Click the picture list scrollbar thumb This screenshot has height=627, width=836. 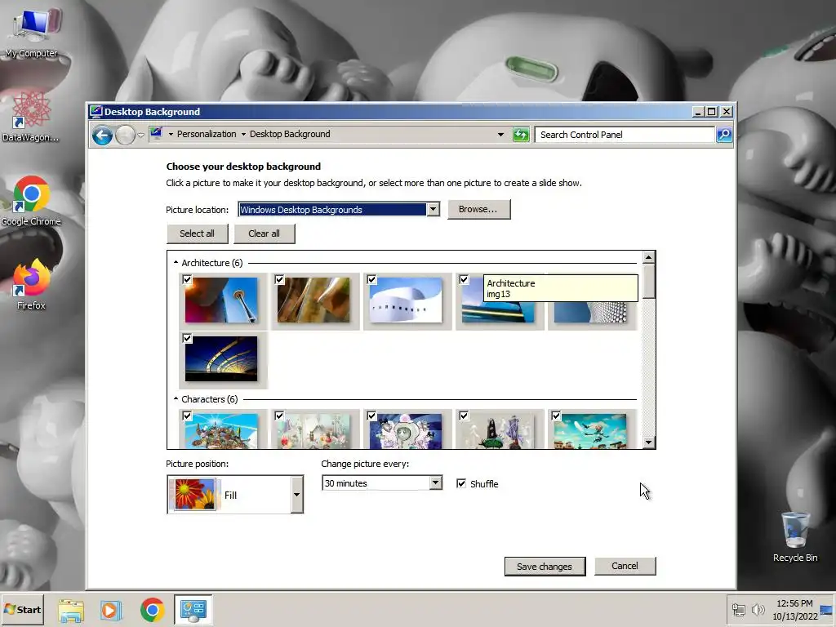648,281
